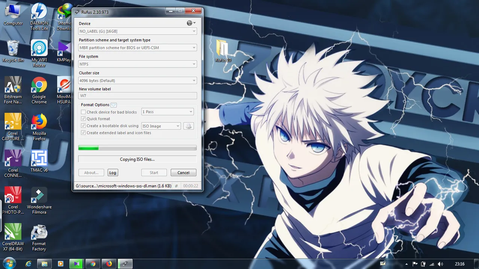Open Mozilla Firefox desktop shortcut
Screen dimensions: 479x269
[39, 127]
